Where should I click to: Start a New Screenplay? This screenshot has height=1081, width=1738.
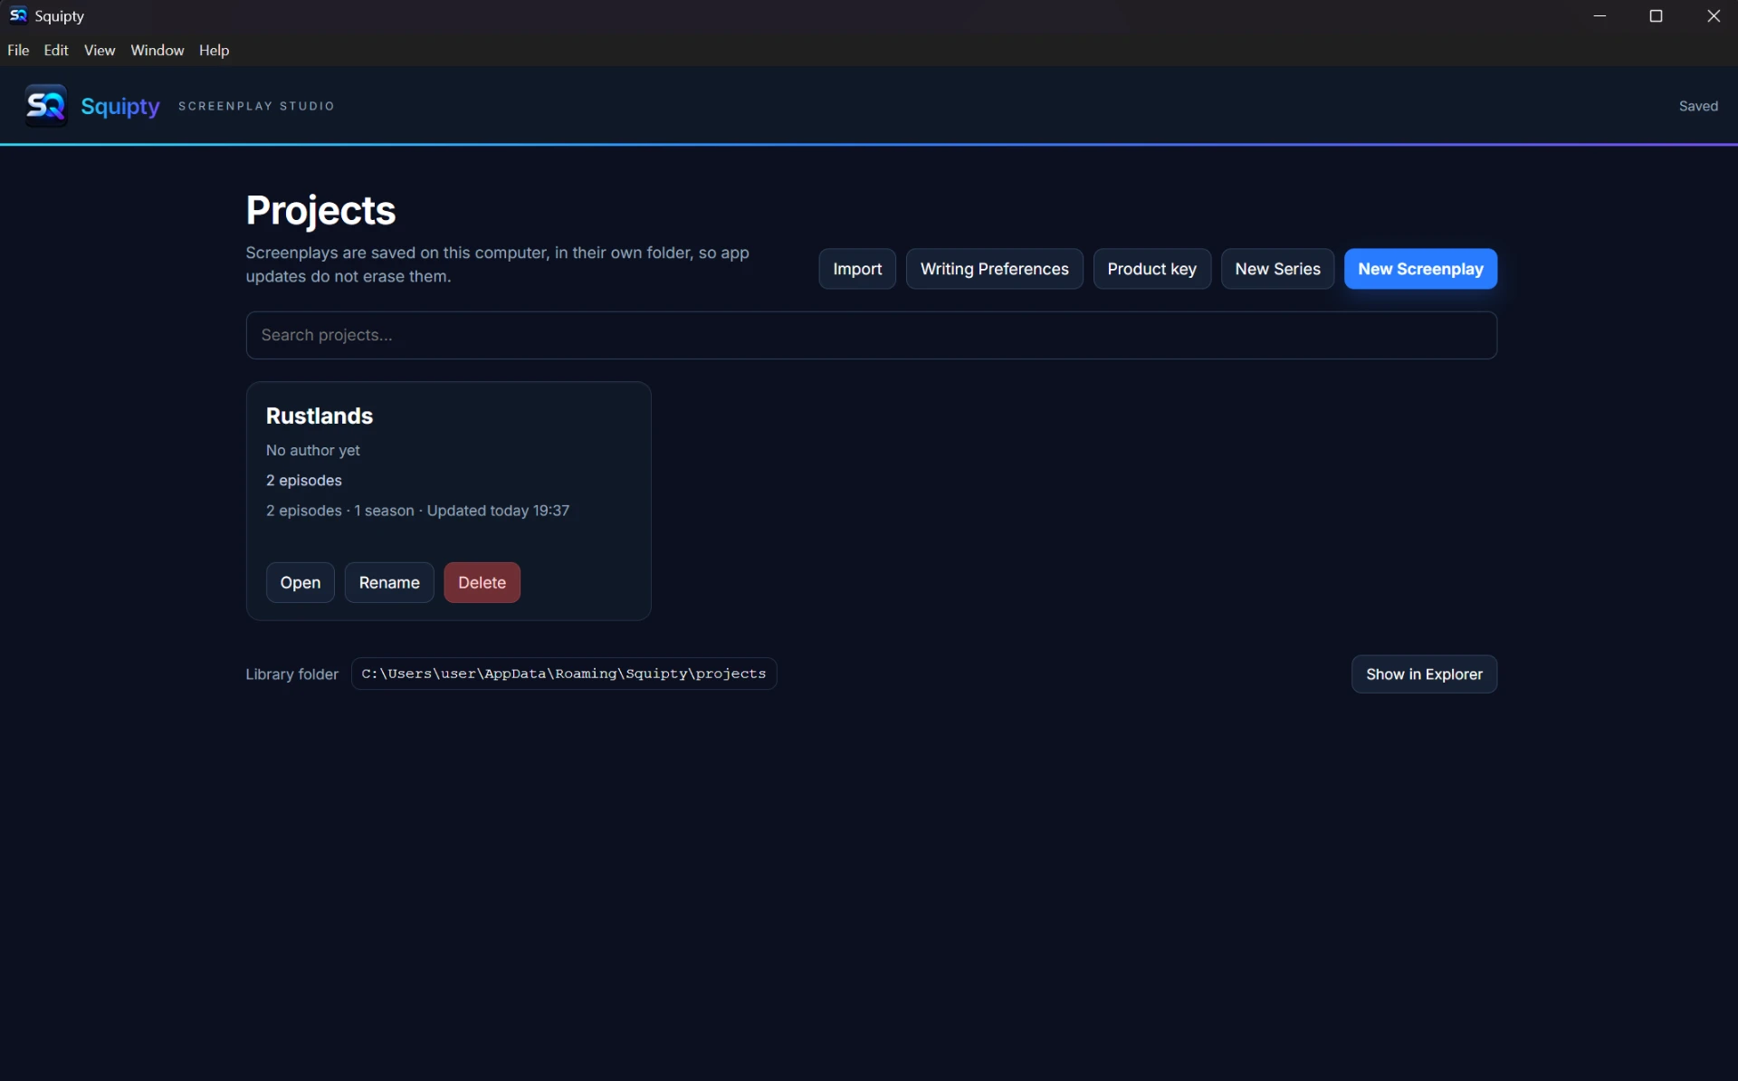click(1420, 269)
